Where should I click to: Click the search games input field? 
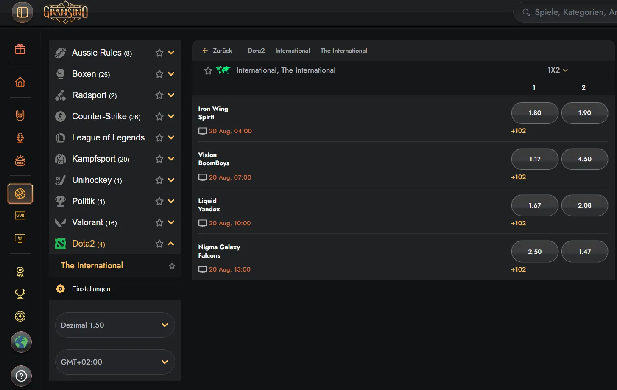click(565, 12)
